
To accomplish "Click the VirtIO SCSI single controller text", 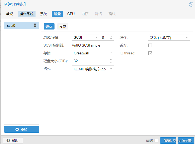I will (x=86, y=45).
